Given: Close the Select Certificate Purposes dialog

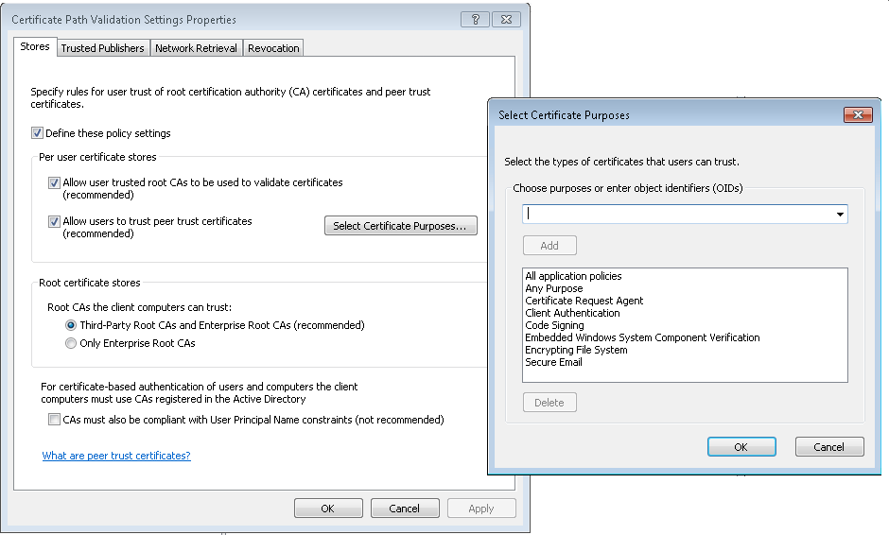Looking at the screenshot, I should (x=857, y=114).
